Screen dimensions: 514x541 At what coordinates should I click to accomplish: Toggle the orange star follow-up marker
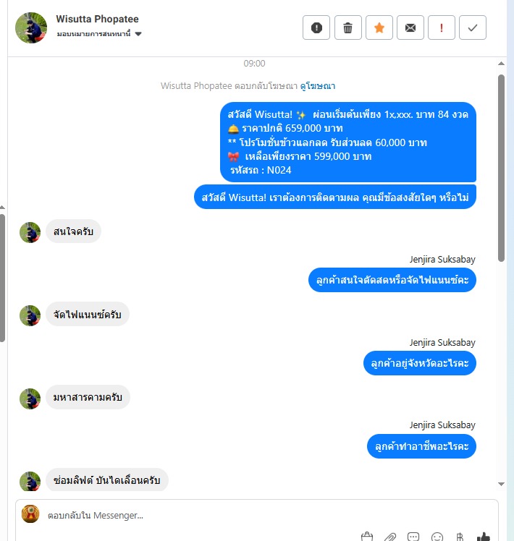pos(379,27)
